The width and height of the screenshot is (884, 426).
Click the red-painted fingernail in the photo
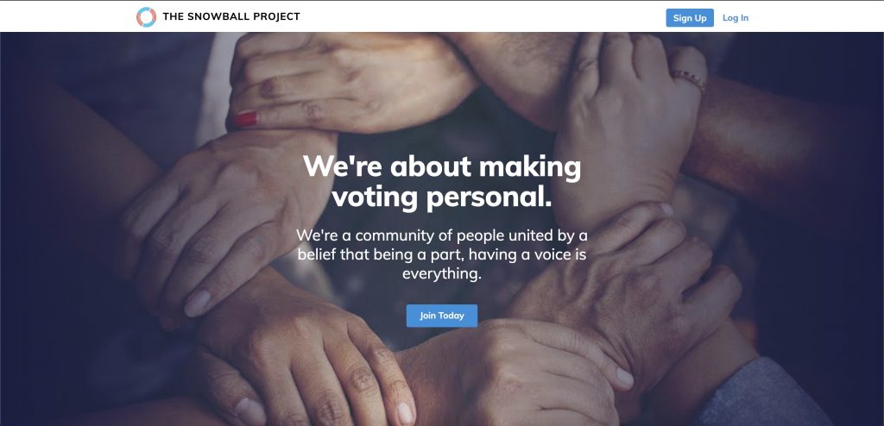coord(245,119)
